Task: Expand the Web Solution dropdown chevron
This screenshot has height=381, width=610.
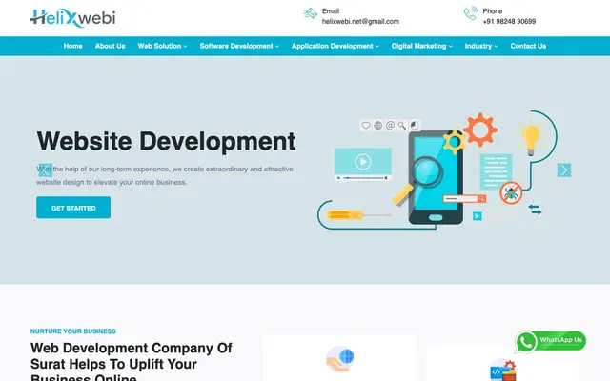Action: point(186,47)
